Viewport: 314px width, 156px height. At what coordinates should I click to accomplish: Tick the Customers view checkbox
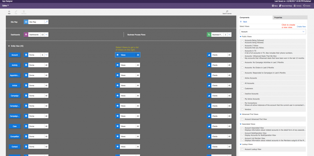242,88
